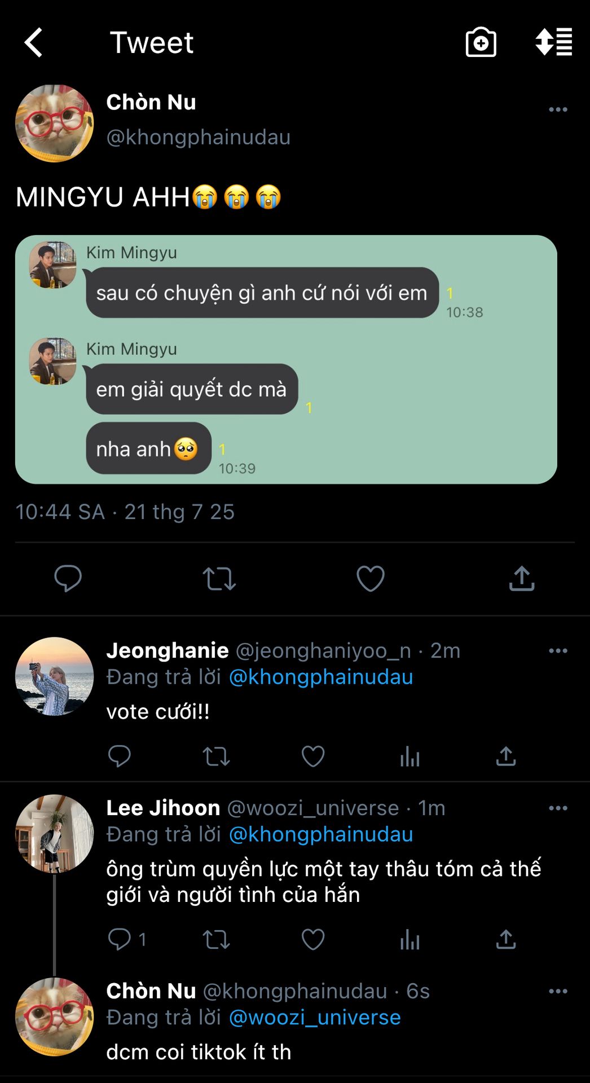Open @khongphainudau link under Jeonghanie's name
The width and height of the screenshot is (590, 1083).
click(x=321, y=677)
